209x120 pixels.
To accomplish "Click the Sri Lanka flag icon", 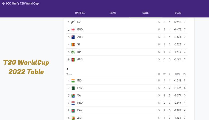I will click(x=73, y=45).
